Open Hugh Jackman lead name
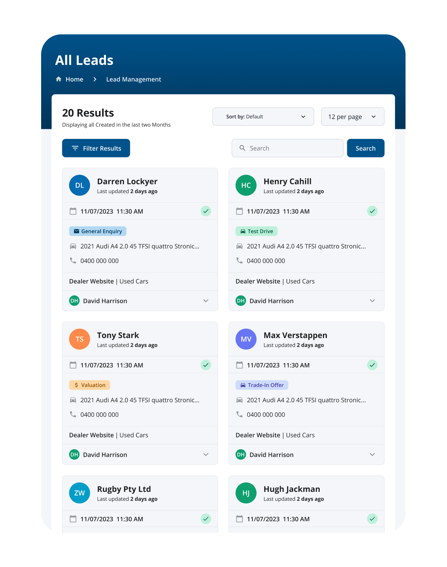The image size is (447, 567). tap(292, 489)
